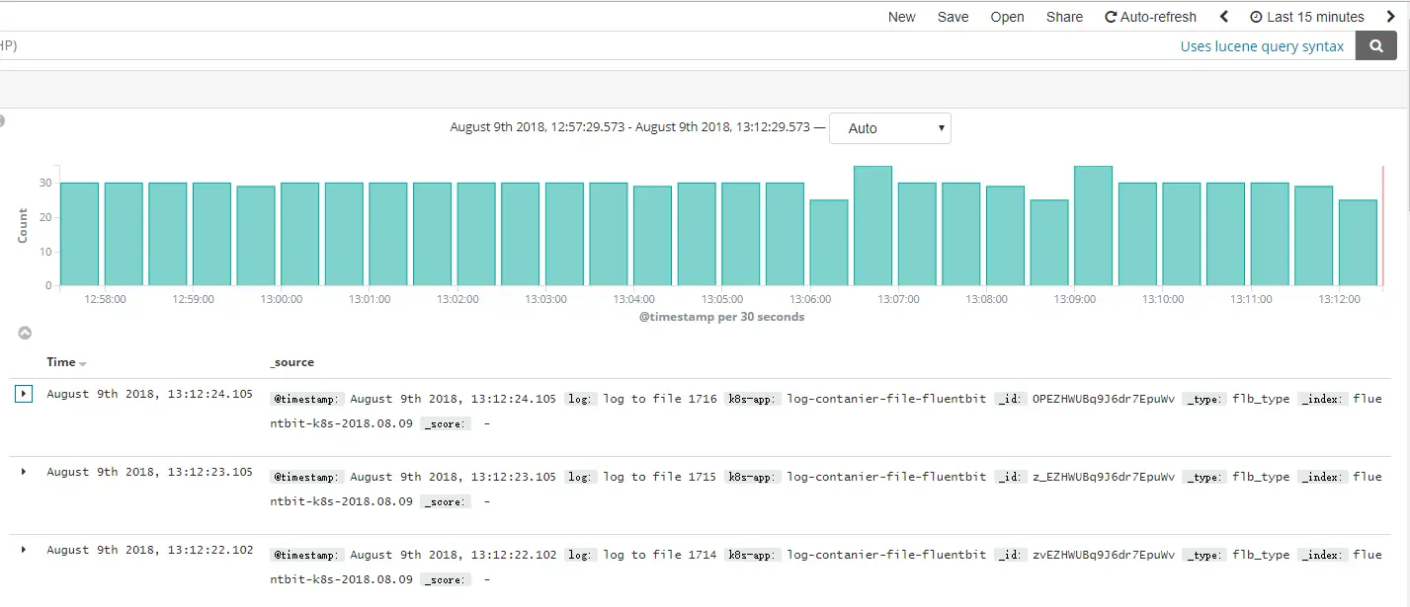Click the histogram bar at 13:06:00
The height and width of the screenshot is (607, 1410).
click(829, 243)
